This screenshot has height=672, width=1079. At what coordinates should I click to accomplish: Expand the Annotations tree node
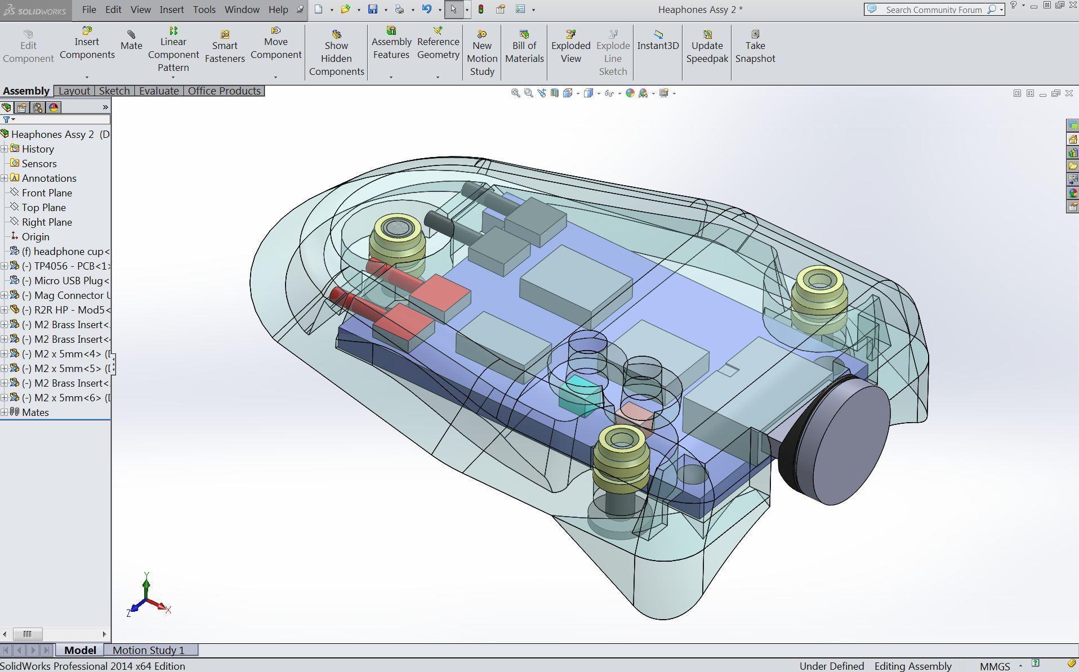coord(4,178)
